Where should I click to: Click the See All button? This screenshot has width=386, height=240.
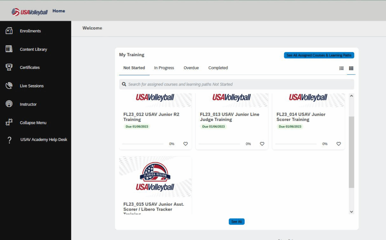point(237,222)
